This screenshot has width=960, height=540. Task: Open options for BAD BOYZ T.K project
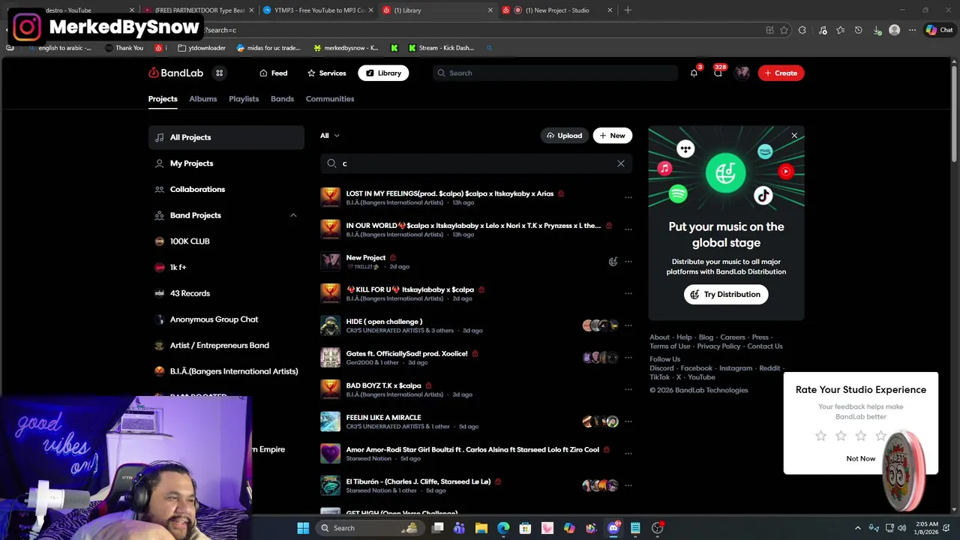click(x=628, y=390)
